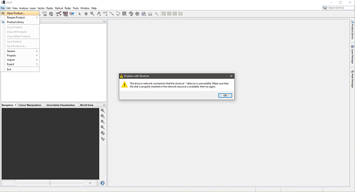
Task: Open the Product Library side tab
Action: tap(352, 30)
